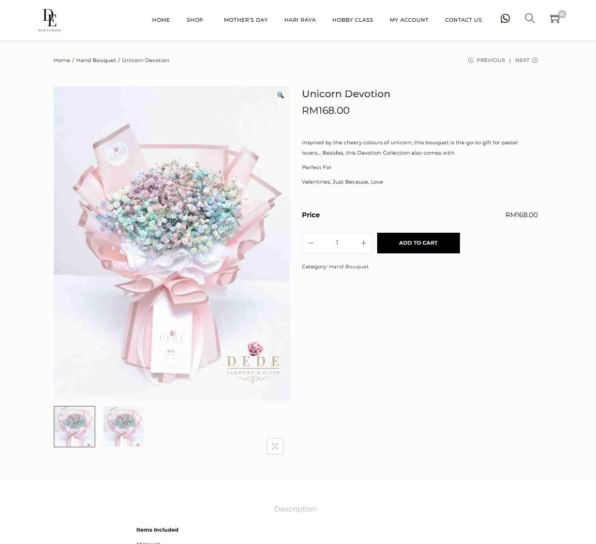The height and width of the screenshot is (544, 596).
Task: Decrease quantity with minus icon
Action: click(310, 243)
